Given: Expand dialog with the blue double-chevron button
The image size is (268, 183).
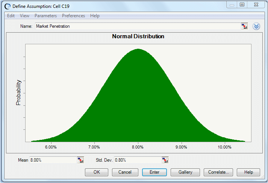Looking at the screenshot, I should (256, 26).
